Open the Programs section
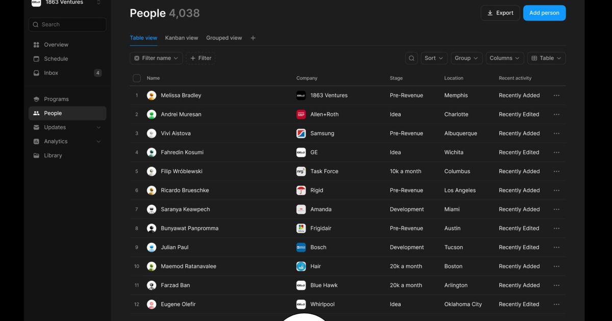Viewport: 612px width, 321px height. [x=56, y=98]
